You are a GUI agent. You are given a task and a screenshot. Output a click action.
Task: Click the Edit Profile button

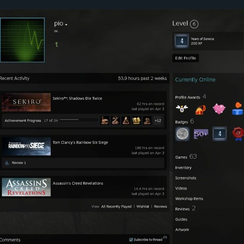click(185, 58)
